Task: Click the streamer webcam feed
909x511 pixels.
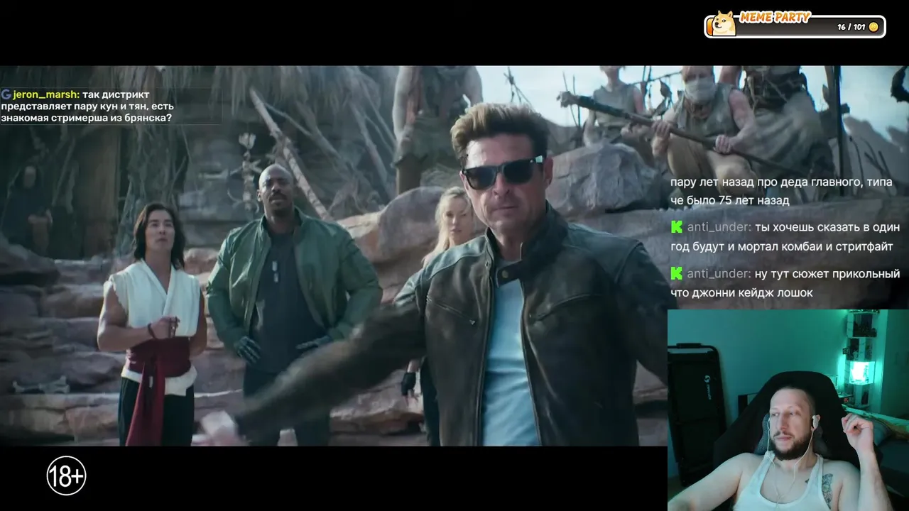Action: (788, 410)
